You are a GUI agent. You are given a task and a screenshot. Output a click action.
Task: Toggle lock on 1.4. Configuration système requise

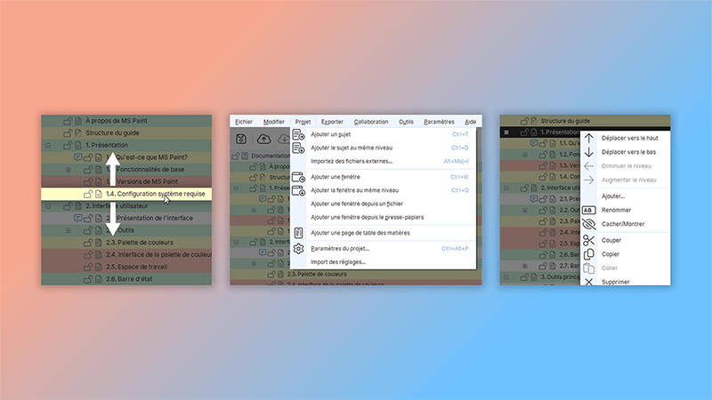click(88, 194)
